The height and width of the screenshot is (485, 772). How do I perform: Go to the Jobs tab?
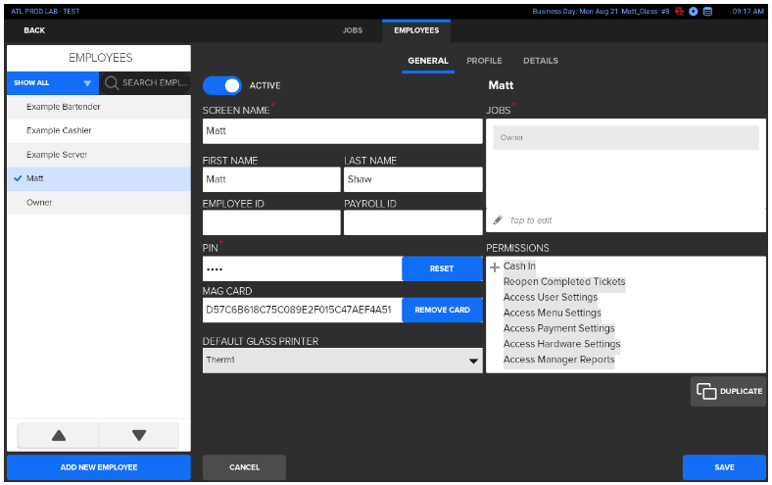click(x=352, y=30)
